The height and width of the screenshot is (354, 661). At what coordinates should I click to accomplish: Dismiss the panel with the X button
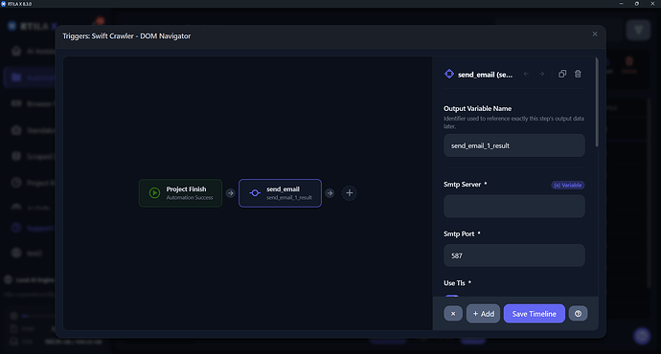[453, 314]
